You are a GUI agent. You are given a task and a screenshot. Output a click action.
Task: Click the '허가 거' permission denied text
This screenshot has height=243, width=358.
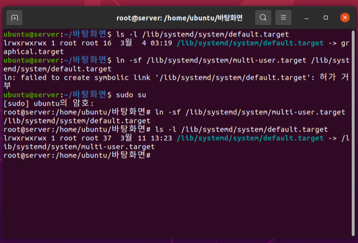click(x=334, y=77)
